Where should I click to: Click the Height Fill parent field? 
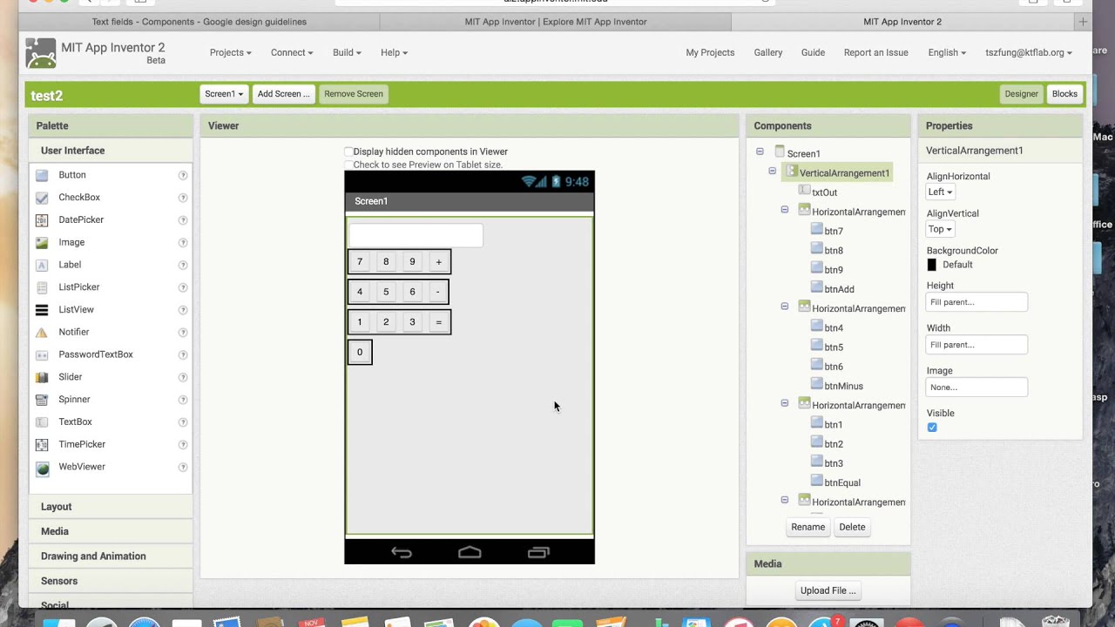[976, 302]
